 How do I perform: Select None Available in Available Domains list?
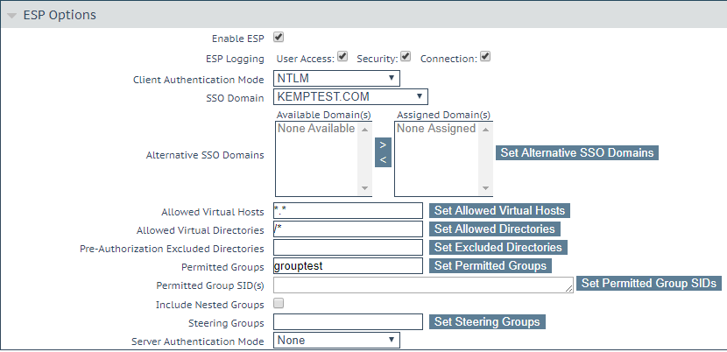pyautogui.click(x=316, y=129)
